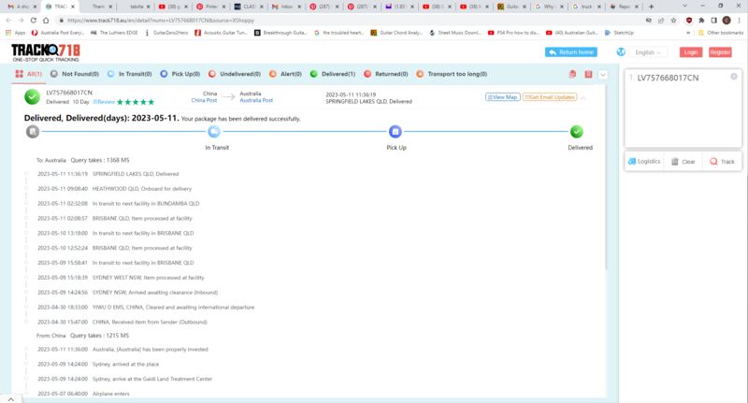The width and height of the screenshot is (748, 403).
Task: Select the Undelivered(0) filter tab
Action: pos(235,74)
